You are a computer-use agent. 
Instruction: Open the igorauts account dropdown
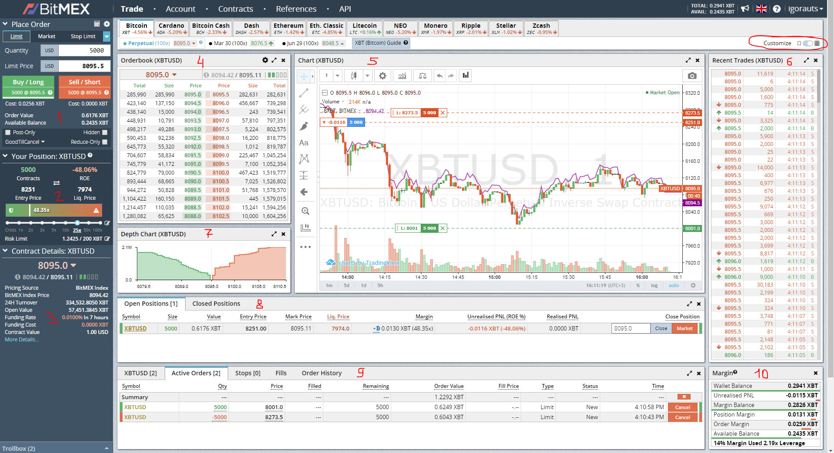[x=806, y=9]
